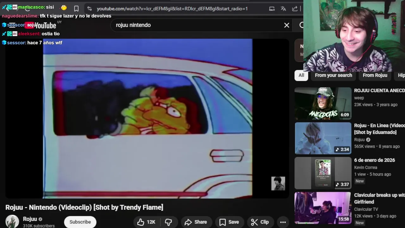Open 'Rojuu - En Linea' video thumbnail

click(323, 138)
